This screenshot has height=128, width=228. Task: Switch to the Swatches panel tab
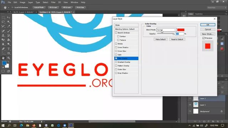199,14
